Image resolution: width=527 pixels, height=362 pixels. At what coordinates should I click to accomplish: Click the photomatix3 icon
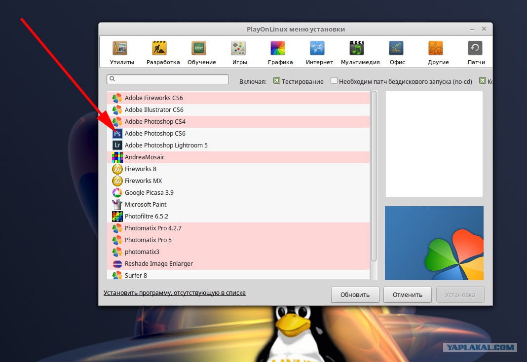tap(117, 252)
